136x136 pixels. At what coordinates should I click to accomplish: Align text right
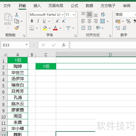[96, 21]
